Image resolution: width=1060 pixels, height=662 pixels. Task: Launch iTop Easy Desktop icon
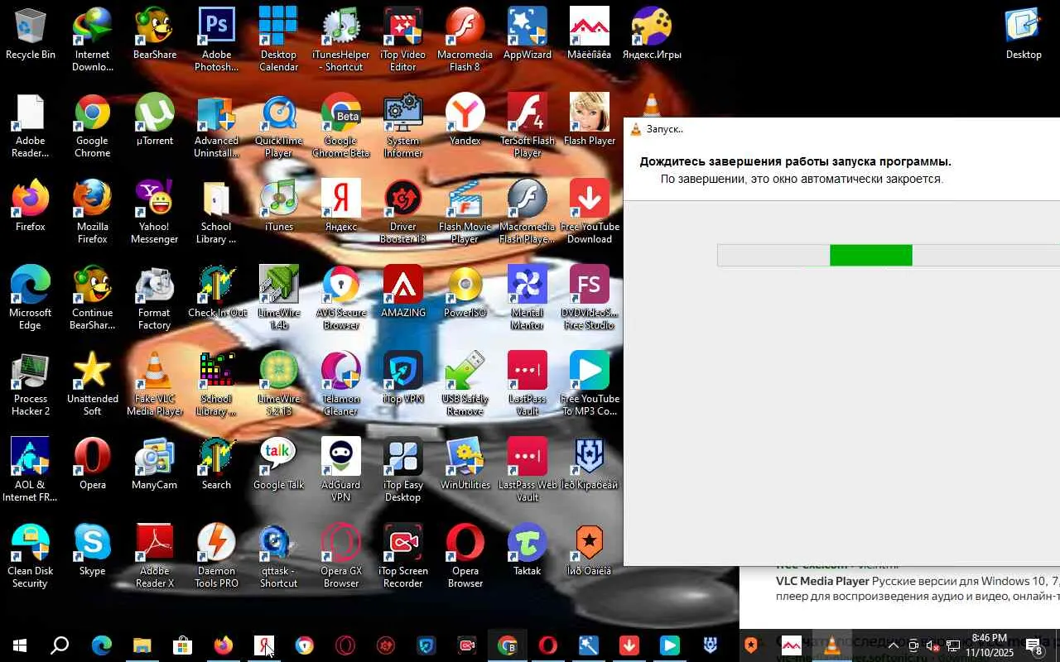click(x=403, y=470)
